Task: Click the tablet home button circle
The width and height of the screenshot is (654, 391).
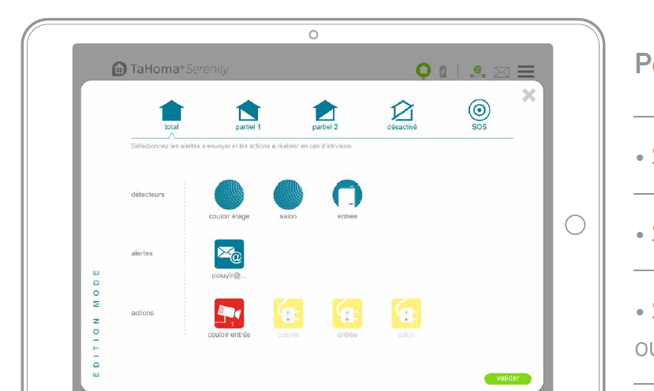Action: pyautogui.click(x=575, y=225)
